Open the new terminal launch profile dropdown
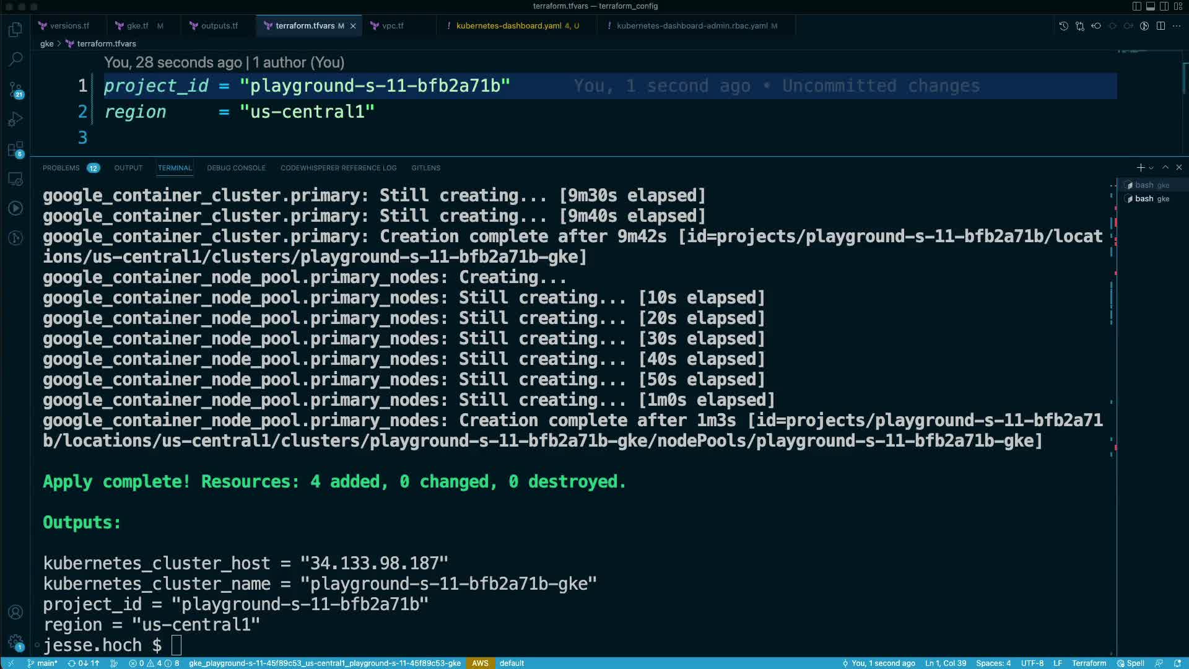This screenshot has height=669, width=1189. tap(1151, 168)
